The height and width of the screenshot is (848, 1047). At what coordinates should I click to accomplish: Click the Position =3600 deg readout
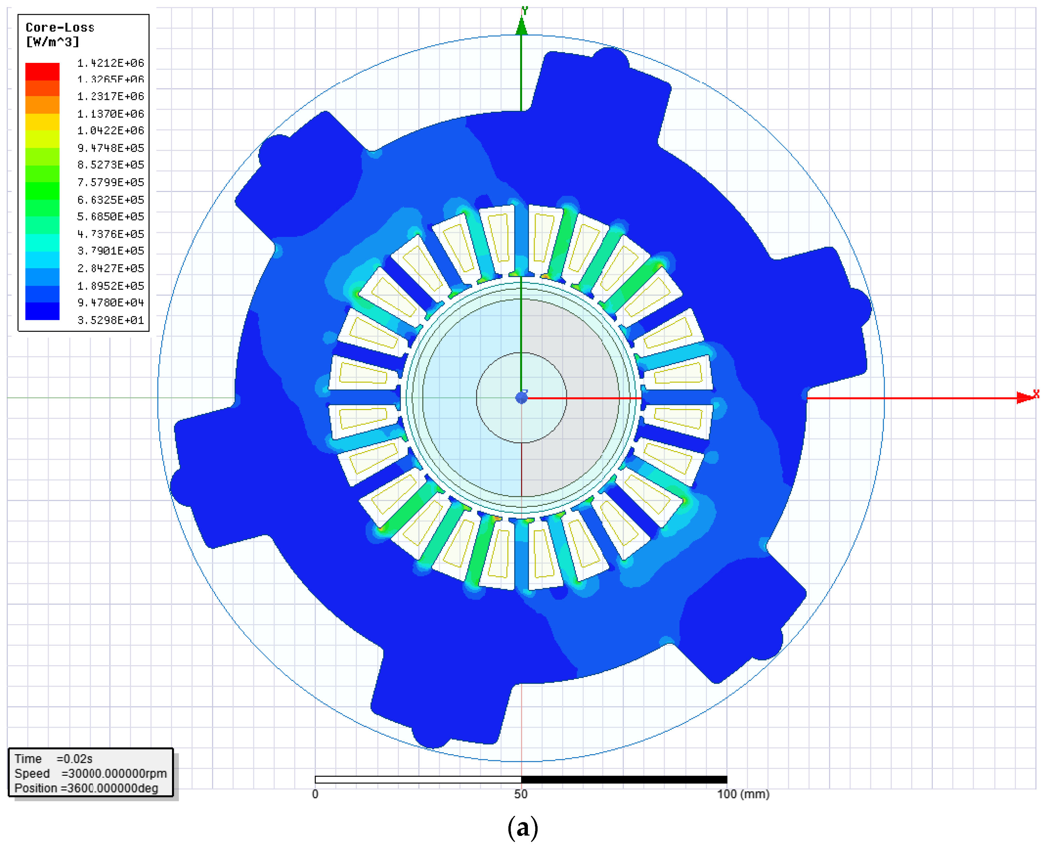tap(86, 788)
